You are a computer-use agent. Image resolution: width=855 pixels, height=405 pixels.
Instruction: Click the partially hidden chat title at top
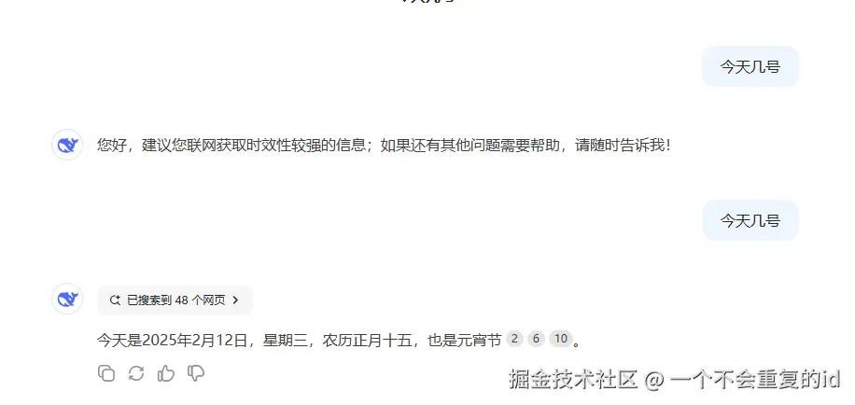tap(427, 2)
